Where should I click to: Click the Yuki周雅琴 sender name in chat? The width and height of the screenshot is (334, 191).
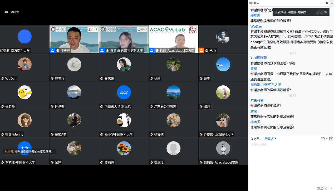pyautogui.click(x=258, y=58)
